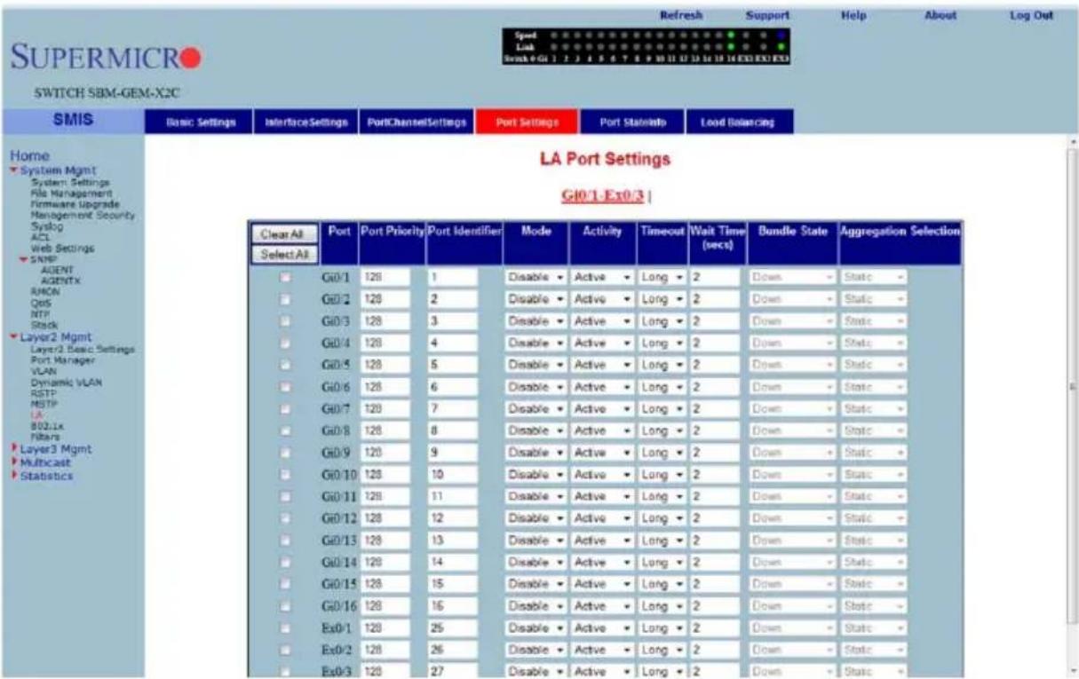Open the About link
Screen dimensions: 1079x679
tap(940, 15)
